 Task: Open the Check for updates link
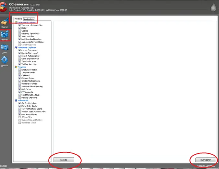tap(206, 166)
